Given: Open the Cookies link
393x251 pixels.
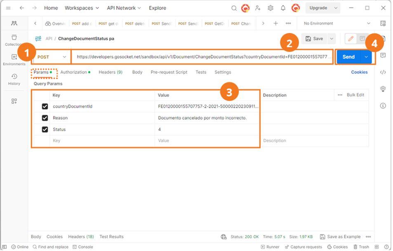Looking at the screenshot, I should pos(359,73).
